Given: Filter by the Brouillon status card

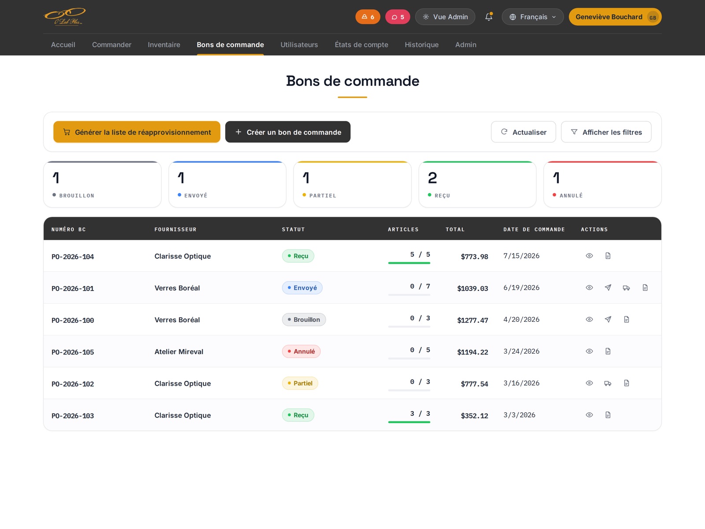Looking at the screenshot, I should point(102,184).
